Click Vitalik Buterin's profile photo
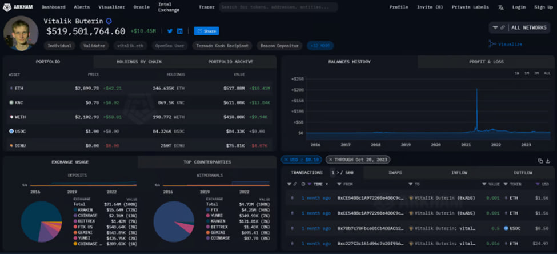This screenshot has height=254, width=557. (x=21, y=33)
